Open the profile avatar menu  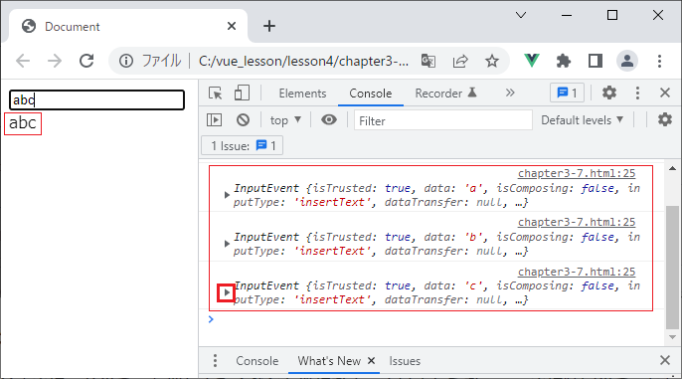point(627,61)
